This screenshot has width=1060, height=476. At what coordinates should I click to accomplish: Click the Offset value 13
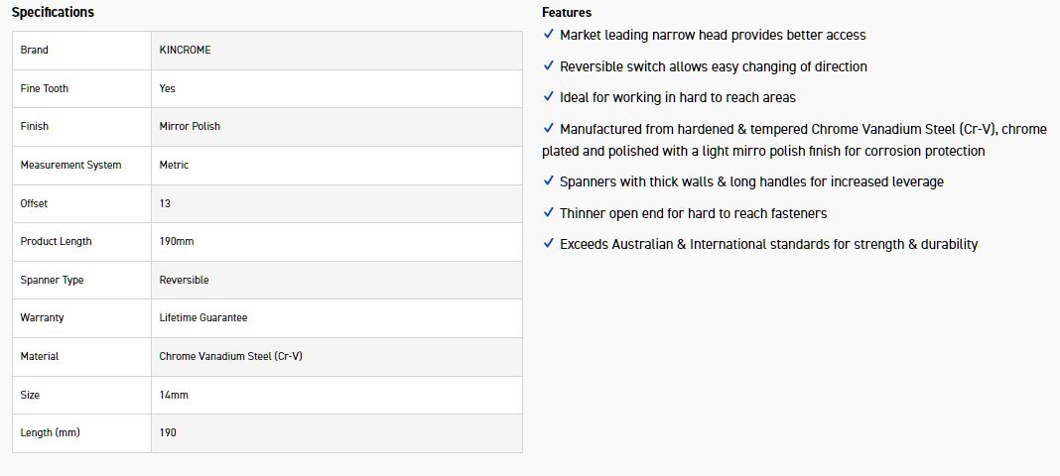pos(165,203)
